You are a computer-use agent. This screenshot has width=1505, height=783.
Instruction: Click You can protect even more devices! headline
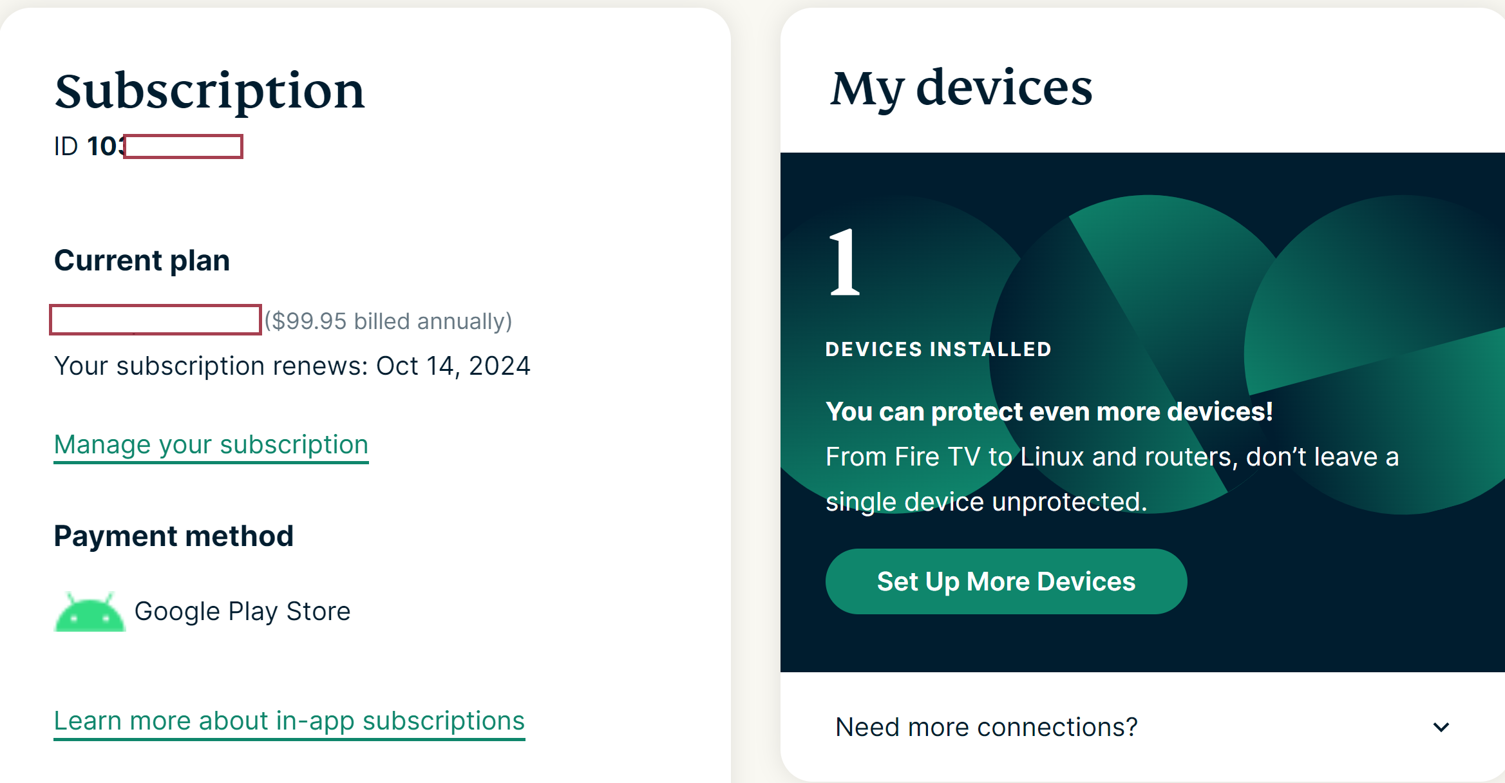point(1049,411)
